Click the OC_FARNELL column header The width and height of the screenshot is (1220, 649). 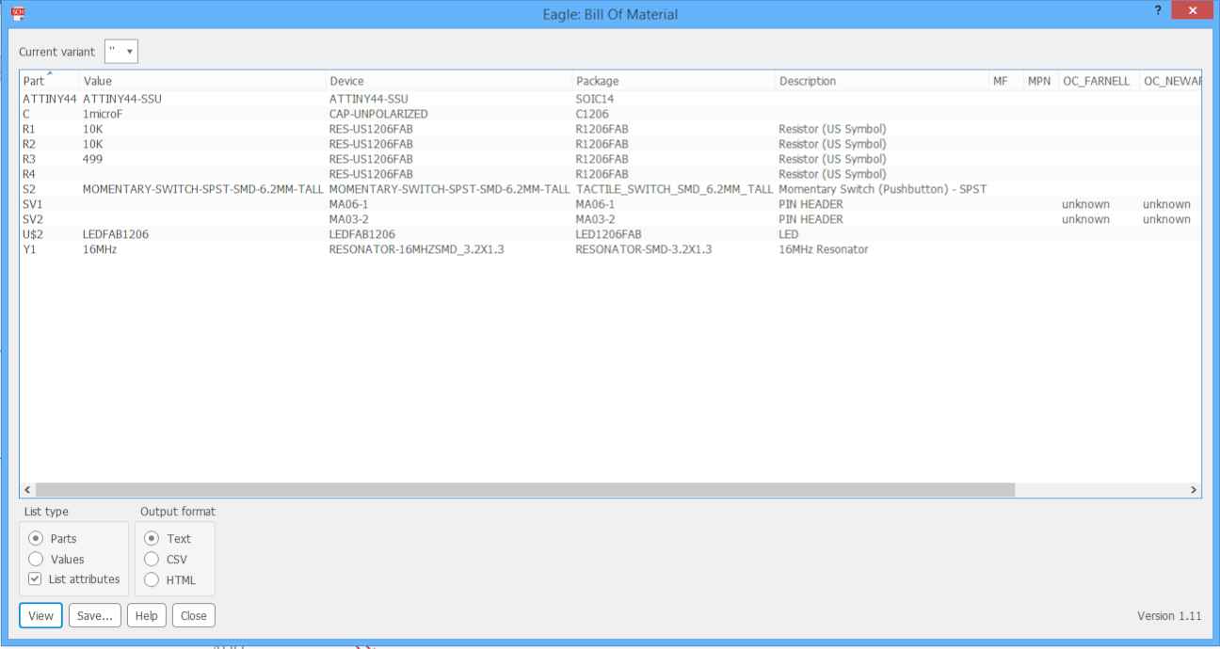pyautogui.click(x=1099, y=81)
